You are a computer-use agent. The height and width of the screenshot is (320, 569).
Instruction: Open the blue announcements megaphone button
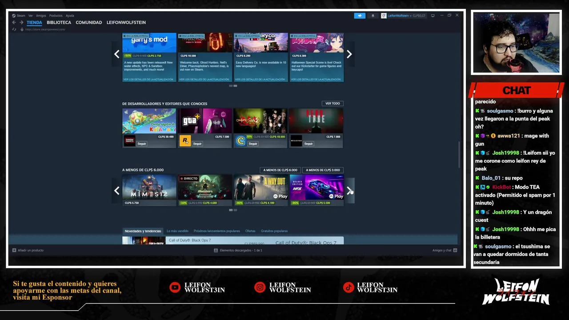tap(360, 16)
